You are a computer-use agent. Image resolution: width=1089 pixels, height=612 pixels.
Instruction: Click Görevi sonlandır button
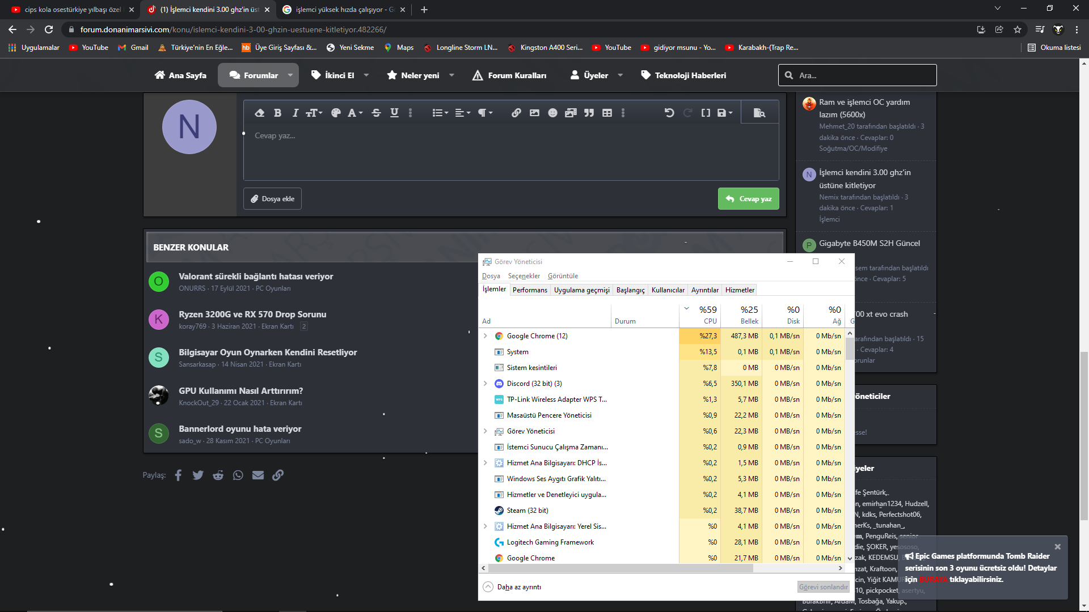tap(823, 587)
